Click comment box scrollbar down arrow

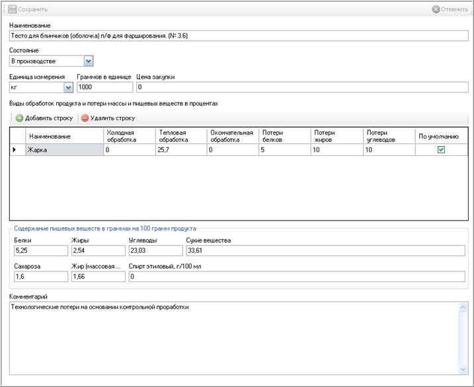coord(463,369)
